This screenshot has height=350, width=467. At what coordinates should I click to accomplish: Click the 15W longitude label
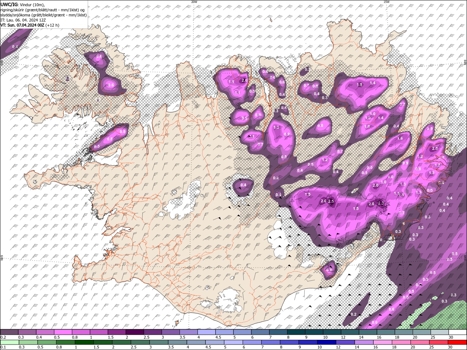coord(386,1)
